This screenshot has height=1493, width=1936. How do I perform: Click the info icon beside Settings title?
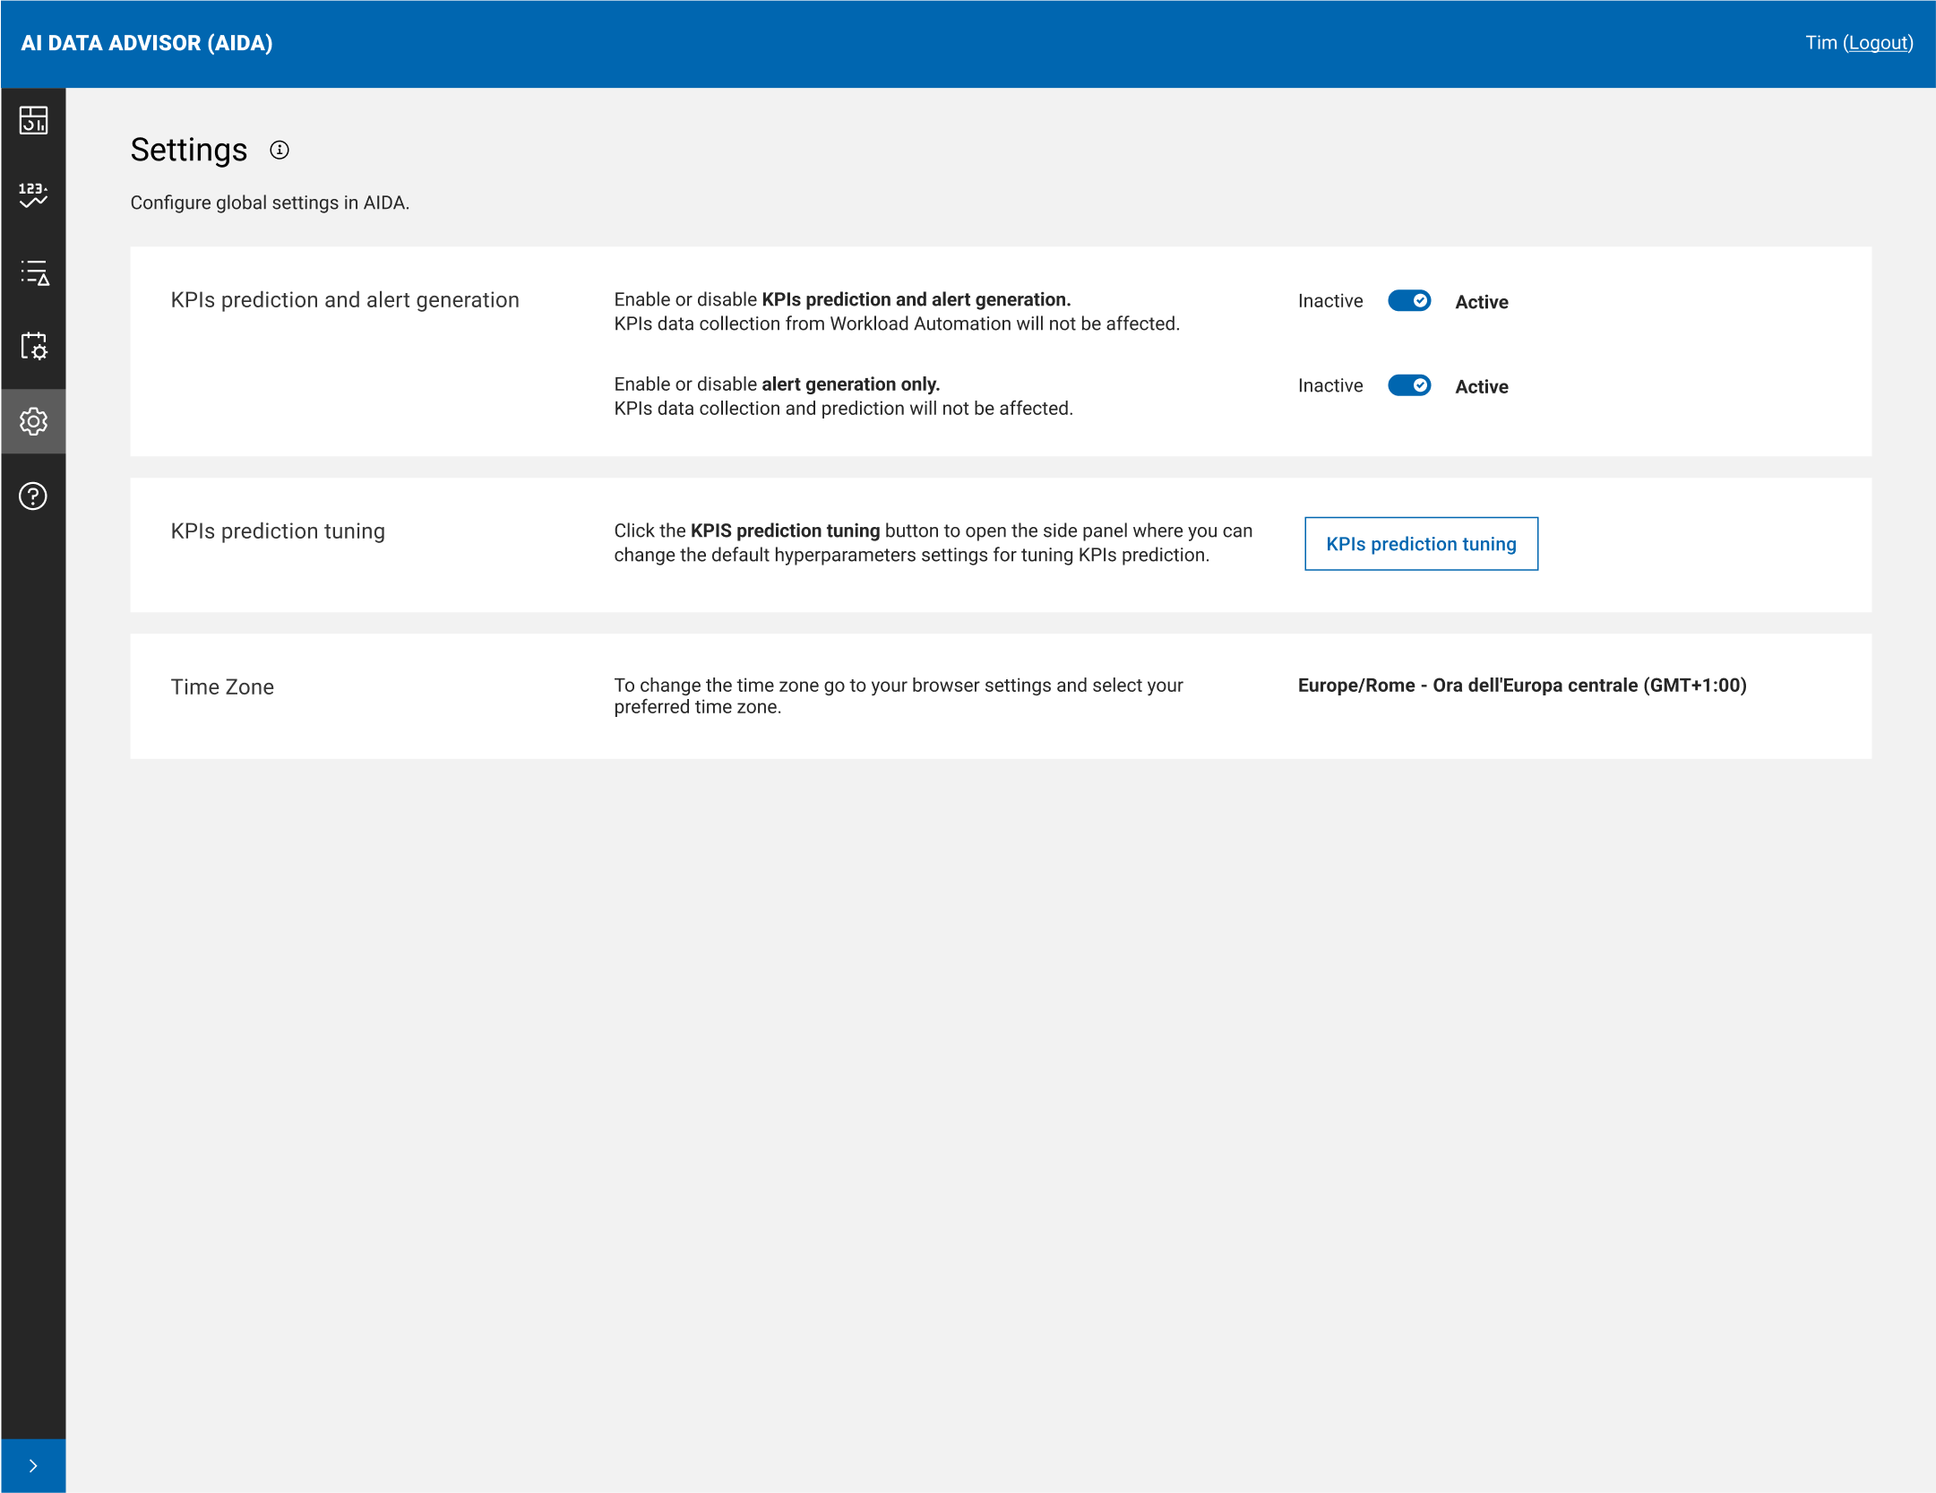(x=280, y=150)
